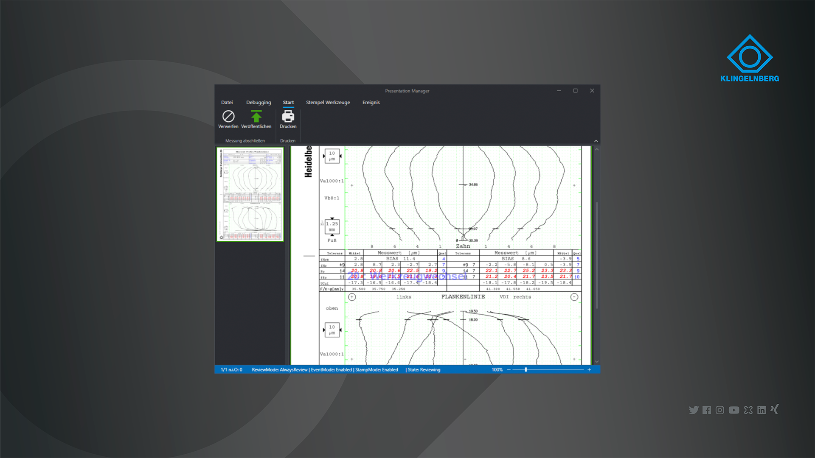
Task: Click the zoom slider handle
Action: coord(526,370)
